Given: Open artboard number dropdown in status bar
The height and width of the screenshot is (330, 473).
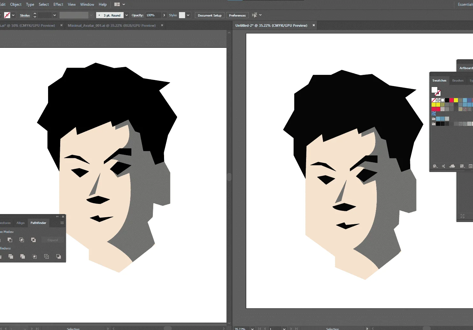Looking at the screenshot, I should 284,328.
